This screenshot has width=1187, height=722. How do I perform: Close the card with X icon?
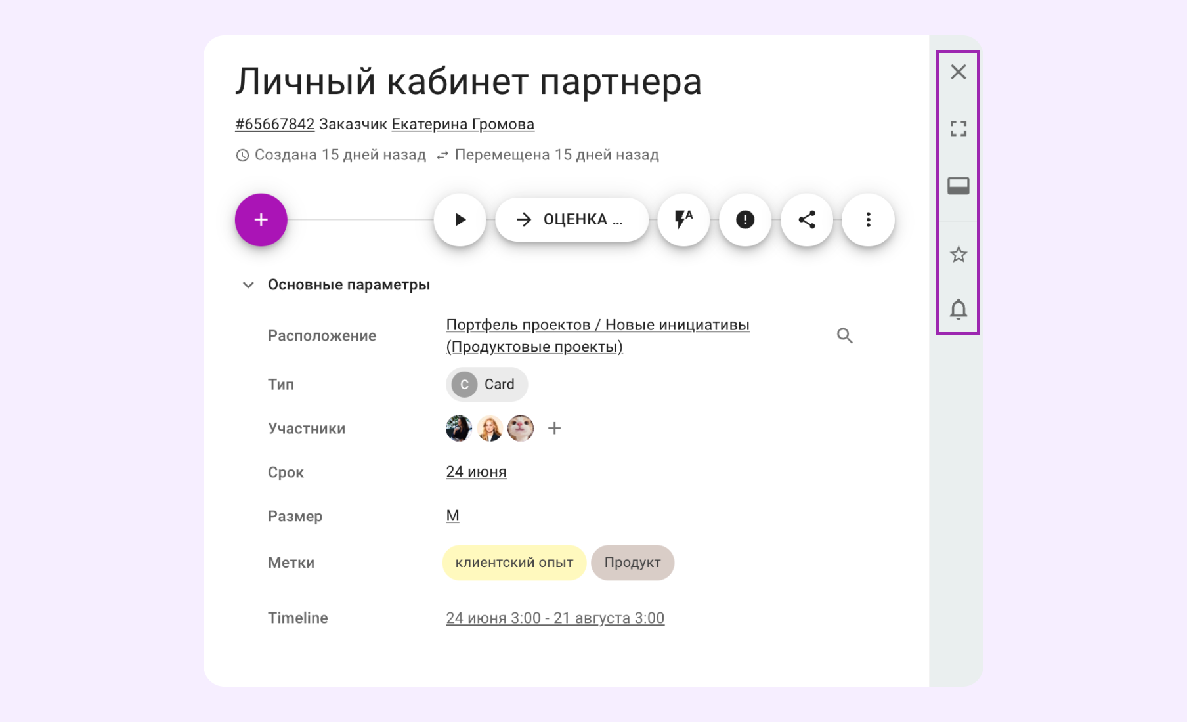tap(959, 72)
